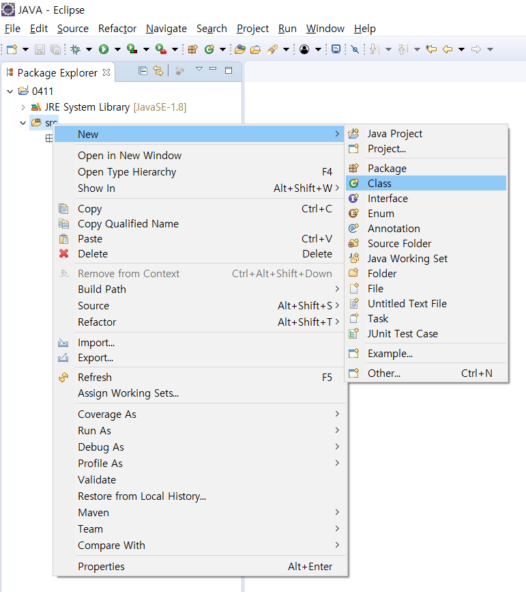Choose Enum from the New submenu
The width and height of the screenshot is (526, 592).
[x=426, y=214]
